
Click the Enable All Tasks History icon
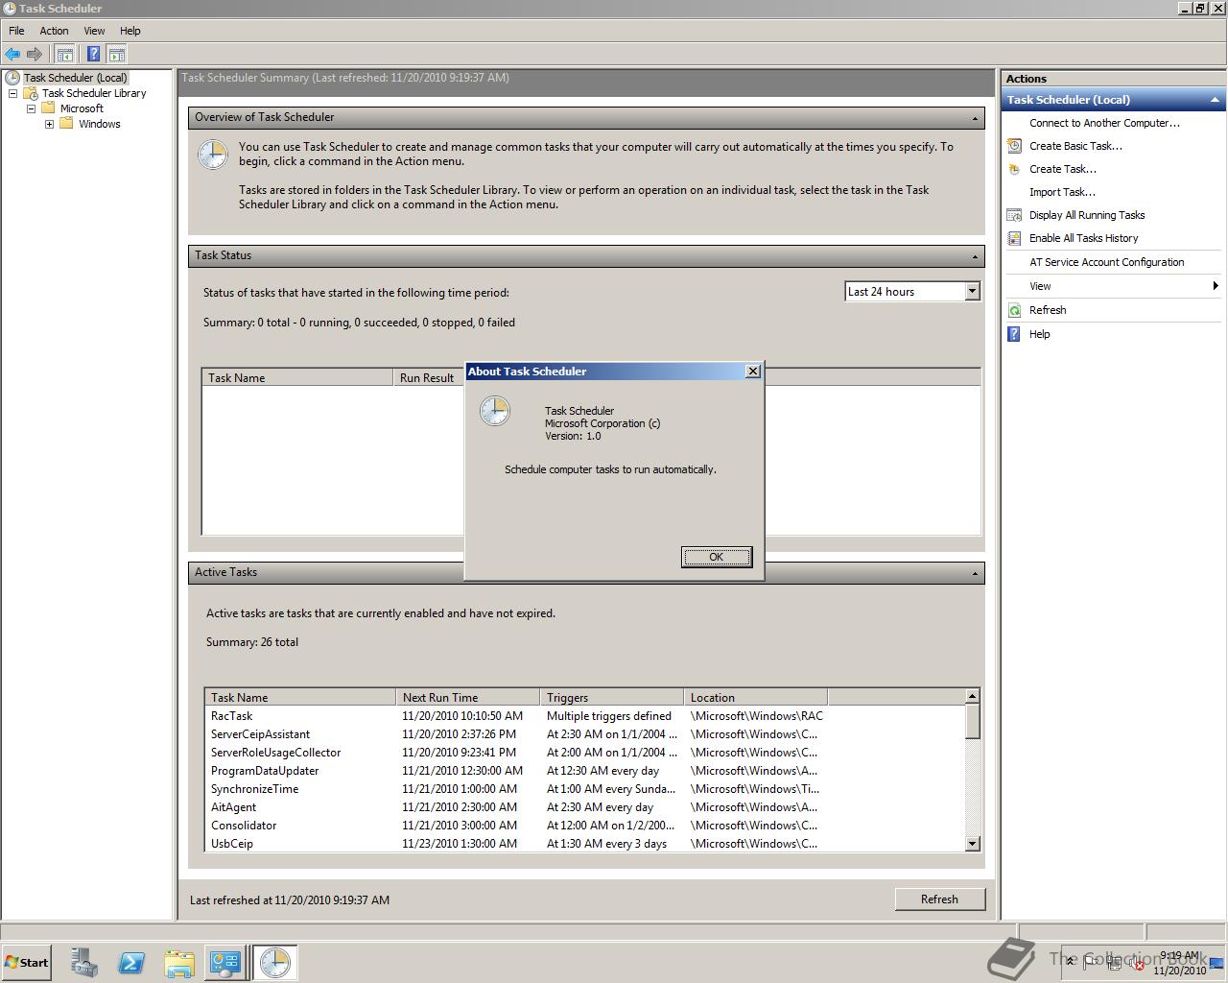pos(1014,238)
